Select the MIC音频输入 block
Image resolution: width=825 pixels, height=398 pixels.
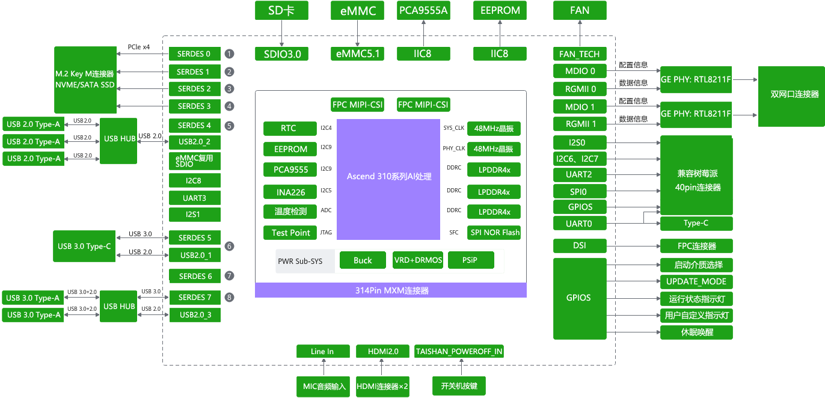click(323, 386)
